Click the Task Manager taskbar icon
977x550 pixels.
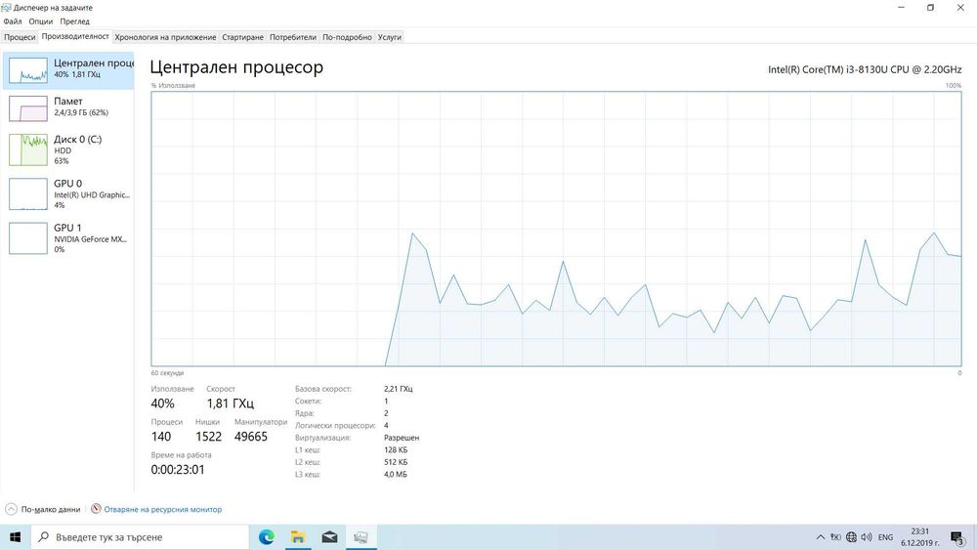(361, 537)
